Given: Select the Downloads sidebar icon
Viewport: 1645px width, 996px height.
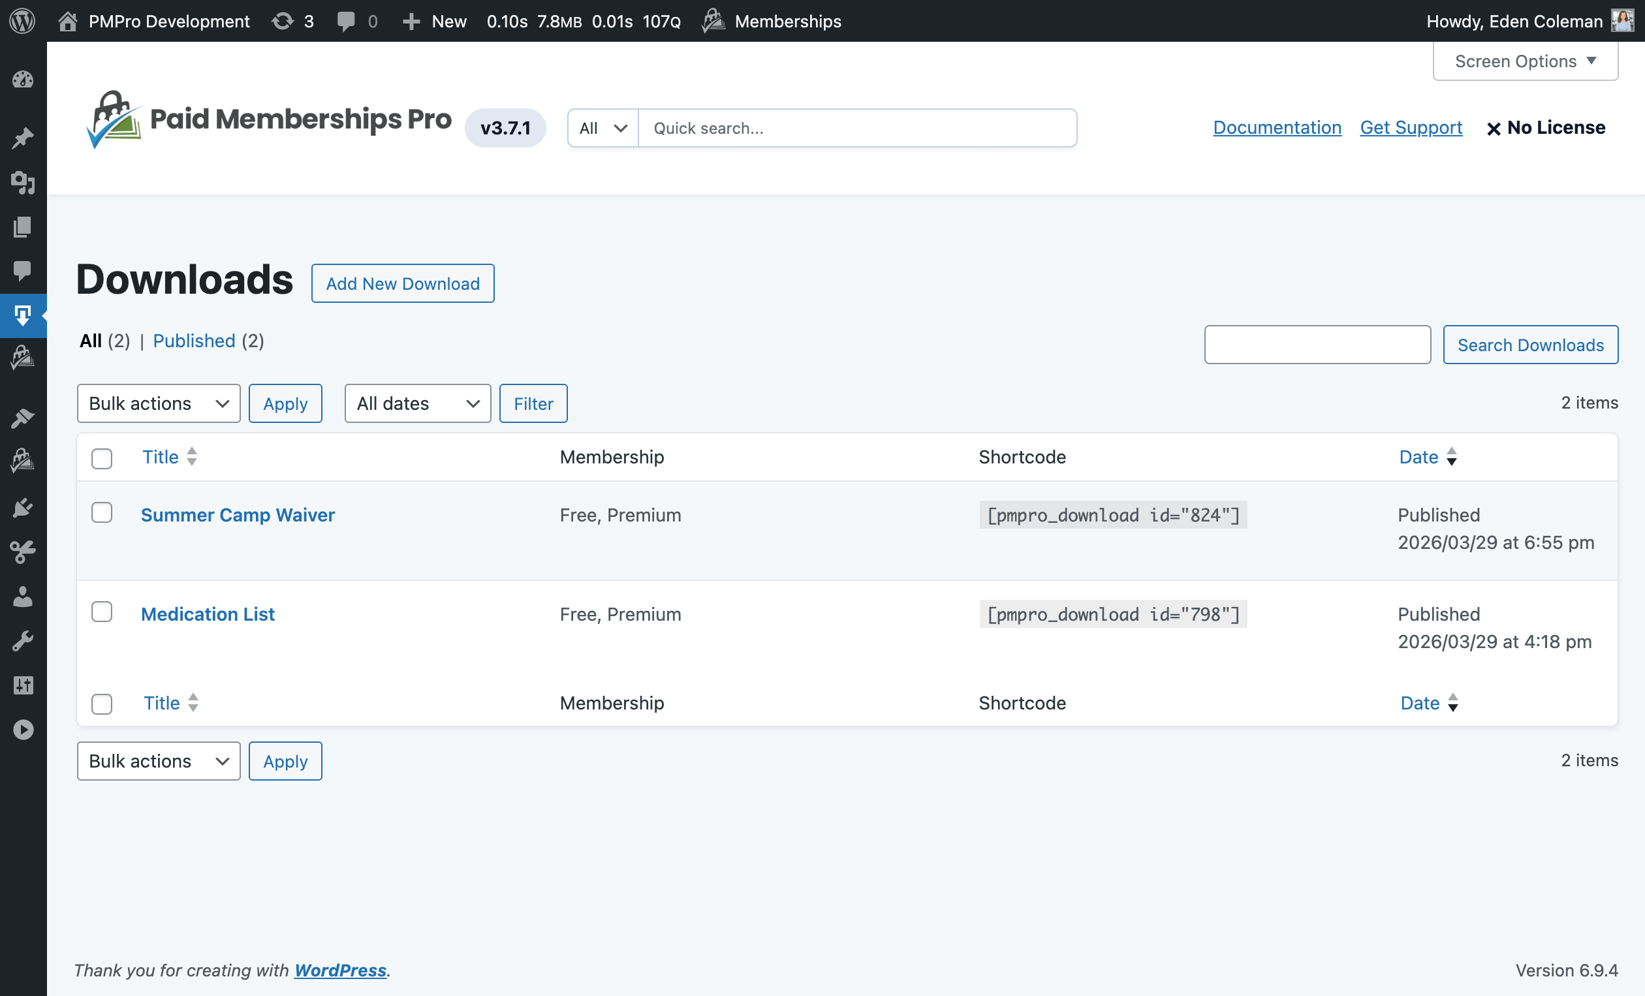Looking at the screenshot, I should (x=23, y=315).
